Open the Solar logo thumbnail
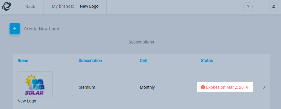This screenshot has height=109, width=281. pos(35,84)
